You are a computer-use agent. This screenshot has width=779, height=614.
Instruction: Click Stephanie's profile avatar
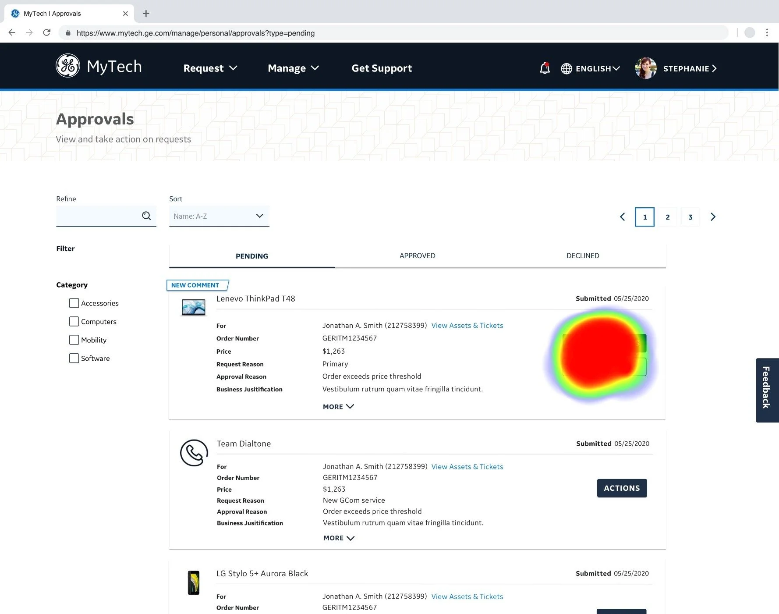click(x=646, y=68)
